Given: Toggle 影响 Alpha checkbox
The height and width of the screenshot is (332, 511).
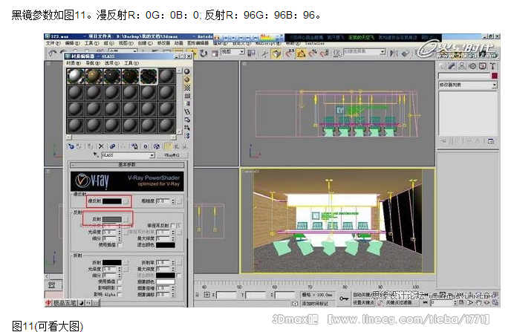Looking at the screenshot, I should tap(120, 294).
